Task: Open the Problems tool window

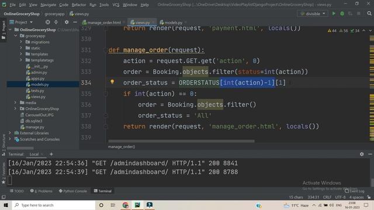Action: [41, 191]
